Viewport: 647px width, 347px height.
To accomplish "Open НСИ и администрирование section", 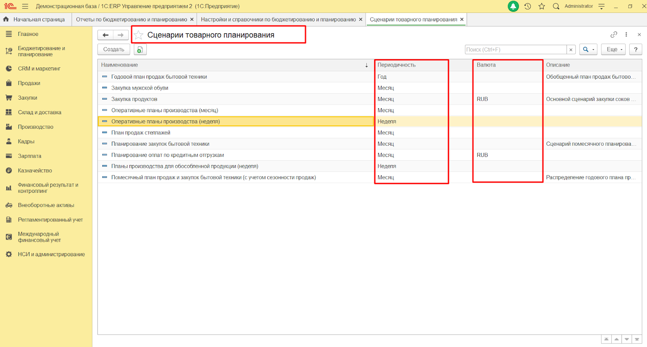I will tap(51, 254).
